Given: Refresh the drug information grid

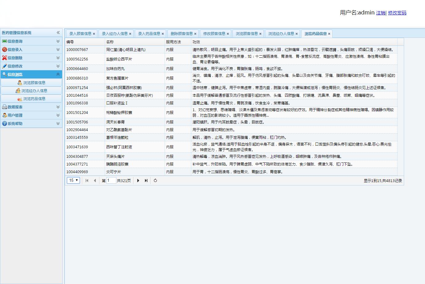Looking at the screenshot, I should [x=155, y=181].
